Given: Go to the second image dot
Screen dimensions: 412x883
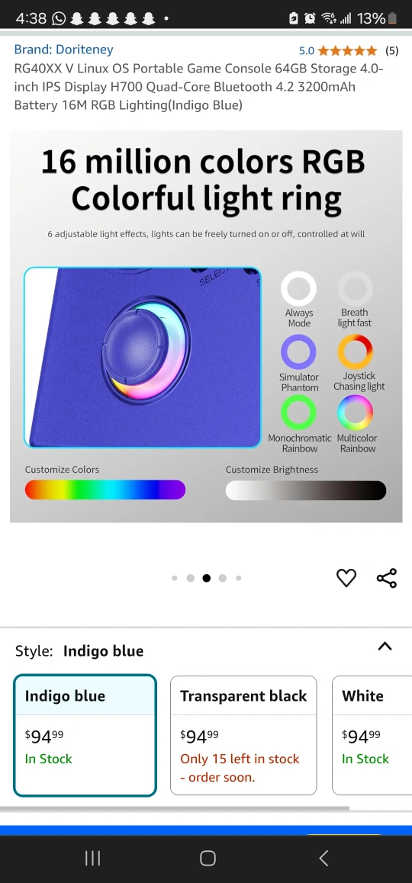Looking at the screenshot, I should [191, 578].
